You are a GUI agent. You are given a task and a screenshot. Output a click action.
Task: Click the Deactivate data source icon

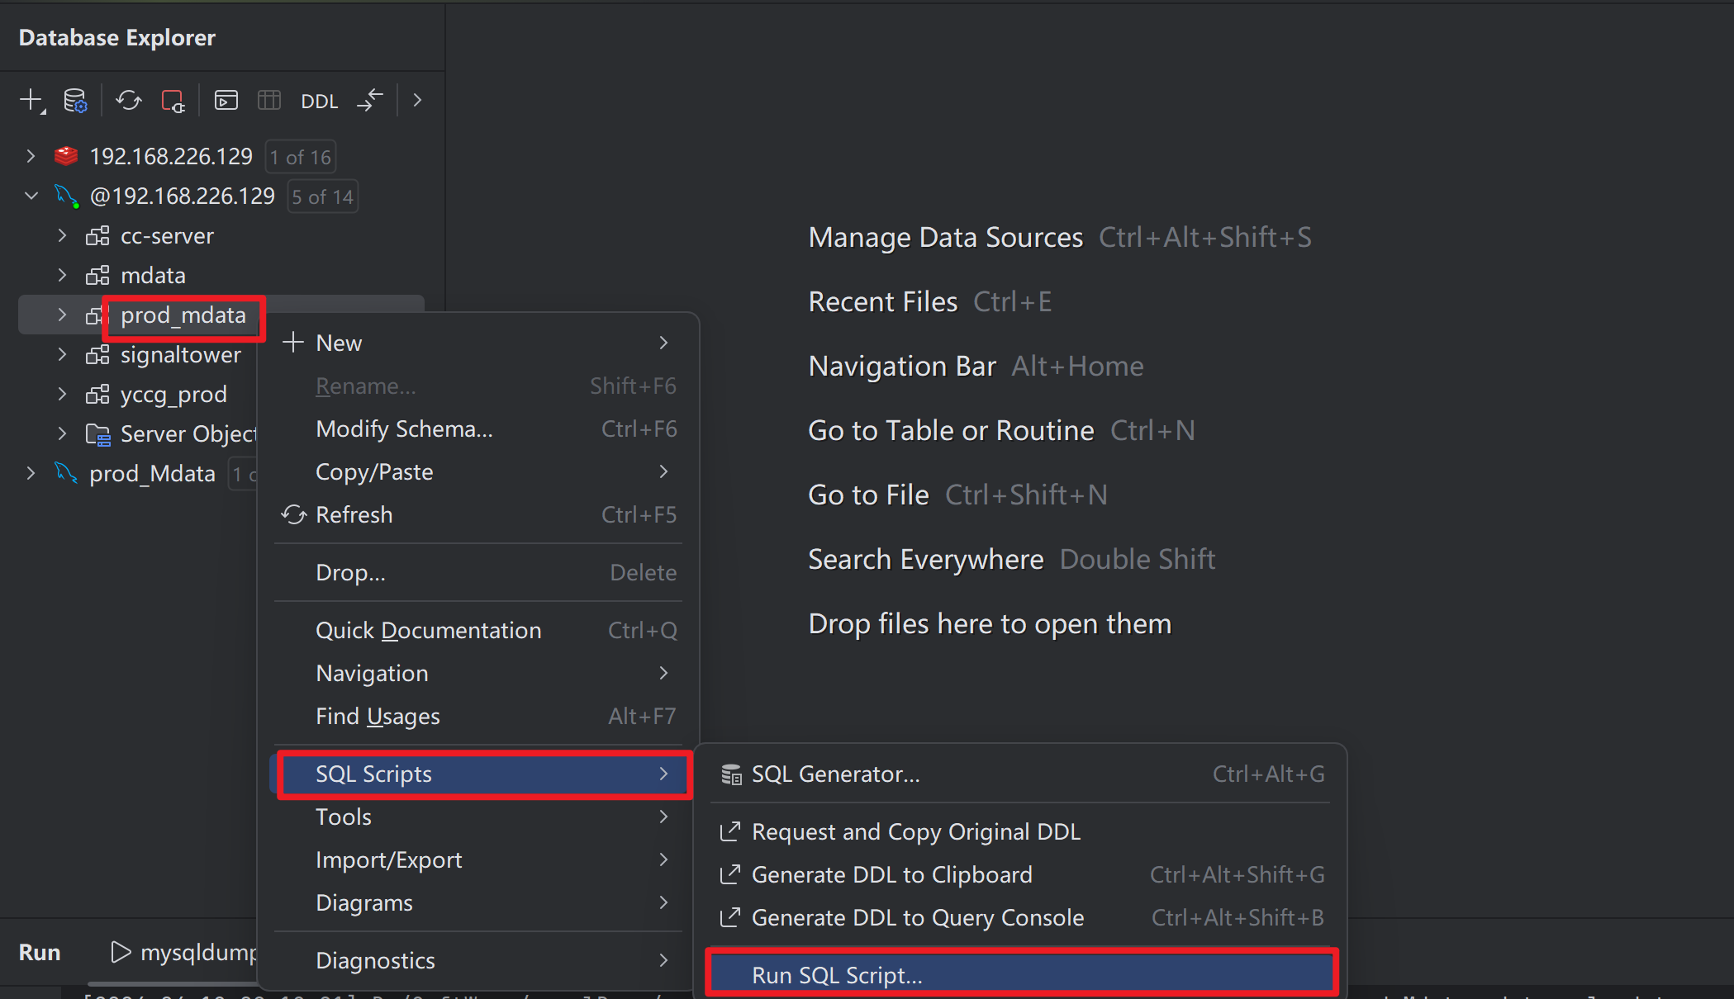pyautogui.click(x=173, y=101)
